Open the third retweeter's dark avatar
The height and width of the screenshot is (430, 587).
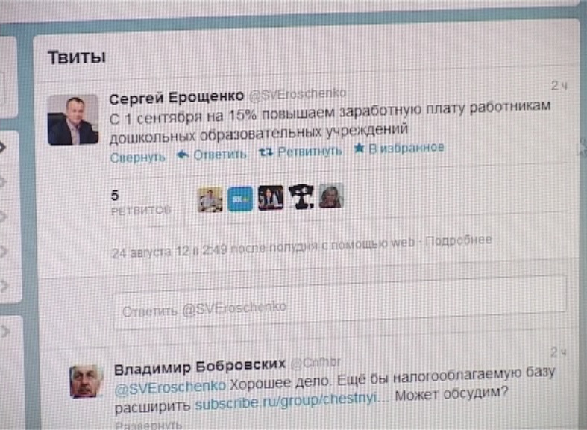pyautogui.click(x=270, y=197)
